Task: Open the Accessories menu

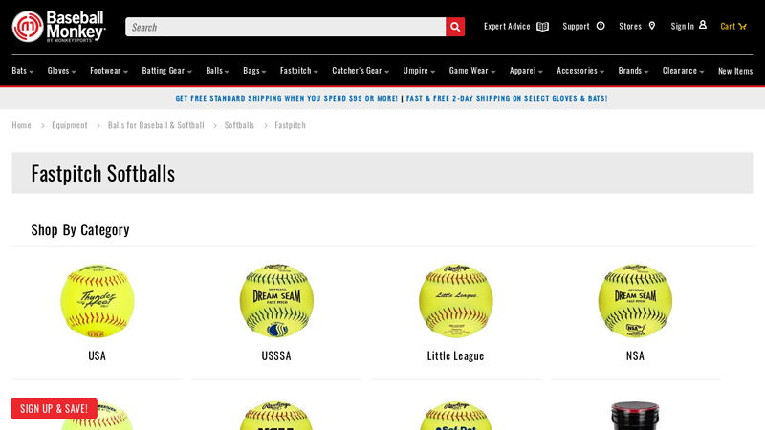Action: coord(580,71)
